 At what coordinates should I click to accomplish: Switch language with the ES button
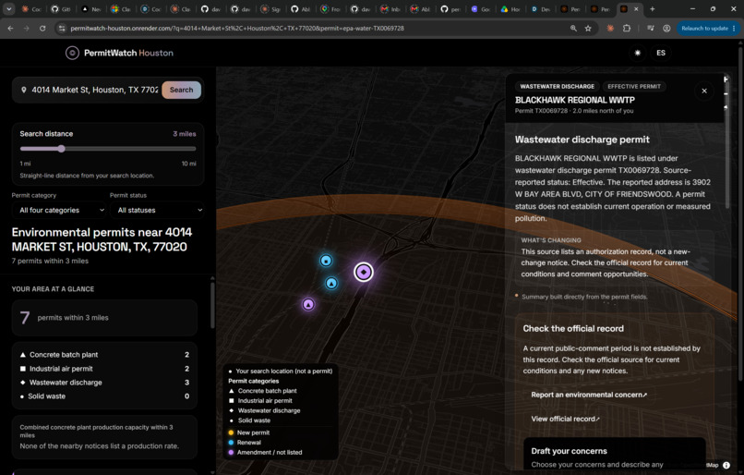pyautogui.click(x=661, y=53)
